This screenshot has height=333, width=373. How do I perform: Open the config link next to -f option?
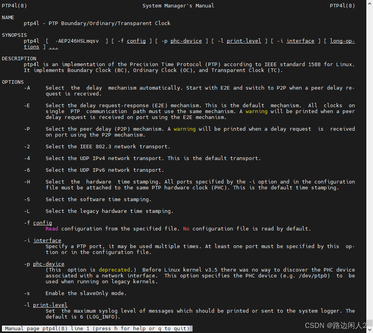42,223
